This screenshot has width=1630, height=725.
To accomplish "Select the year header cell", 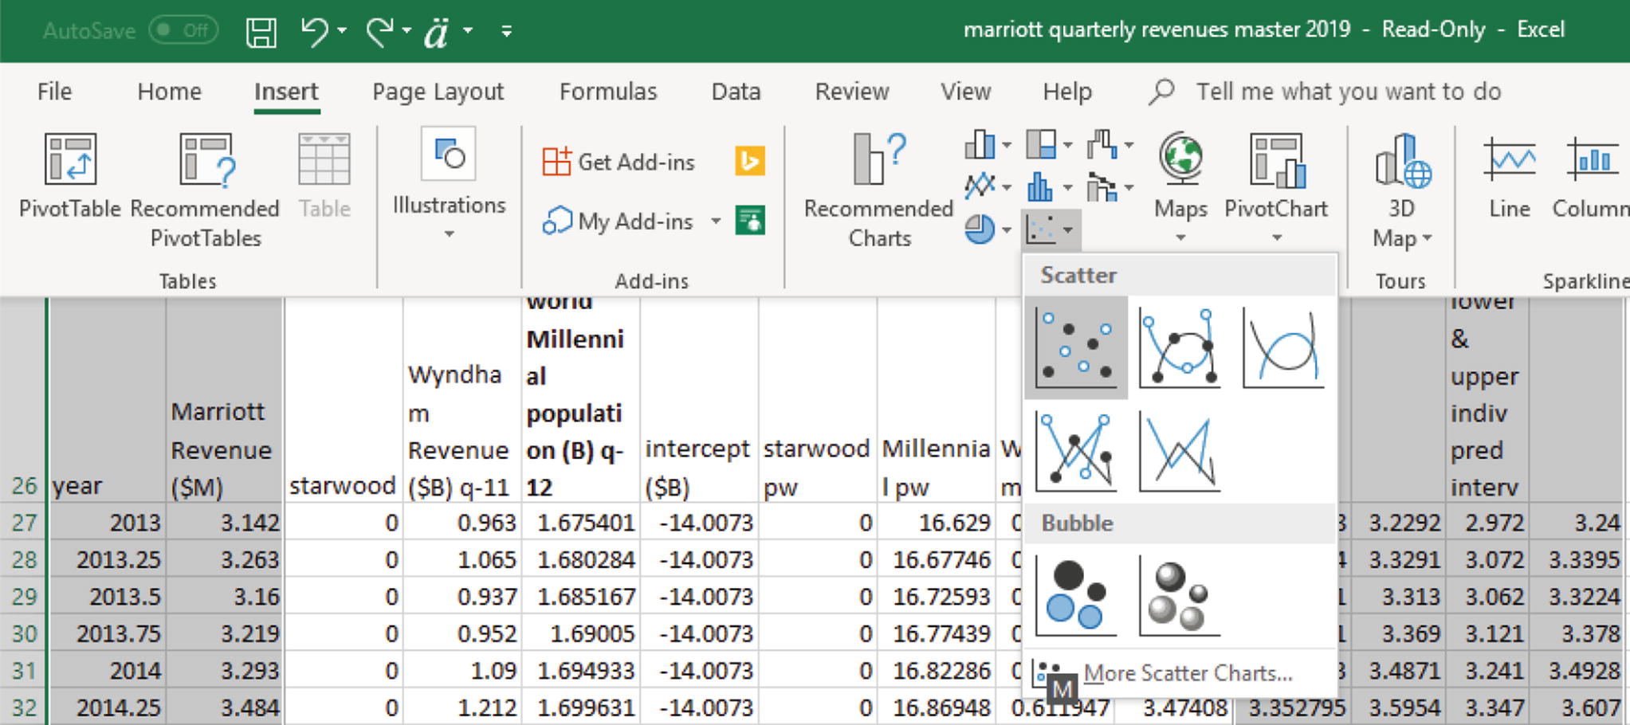I will point(107,401).
